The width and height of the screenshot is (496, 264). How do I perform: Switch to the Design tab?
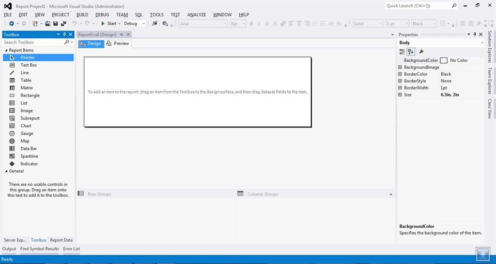pyautogui.click(x=91, y=43)
